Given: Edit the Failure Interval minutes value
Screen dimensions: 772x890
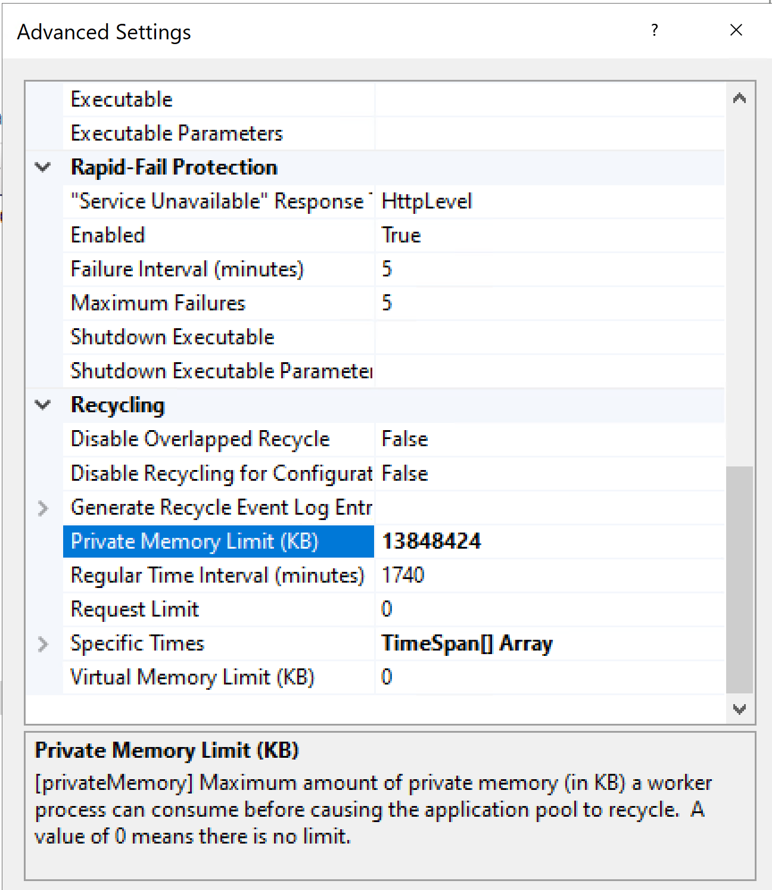Looking at the screenshot, I should [x=548, y=269].
